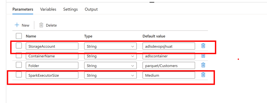Image resolution: width=267 pixels, height=103 pixels.
Task: Delete the StorageAccount parameter row via trash icon
Action: [x=203, y=46]
